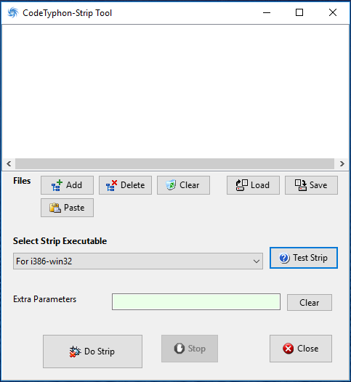Click the horizontal scrollbar track of file list

pyautogui.click(x=174, y=163)
